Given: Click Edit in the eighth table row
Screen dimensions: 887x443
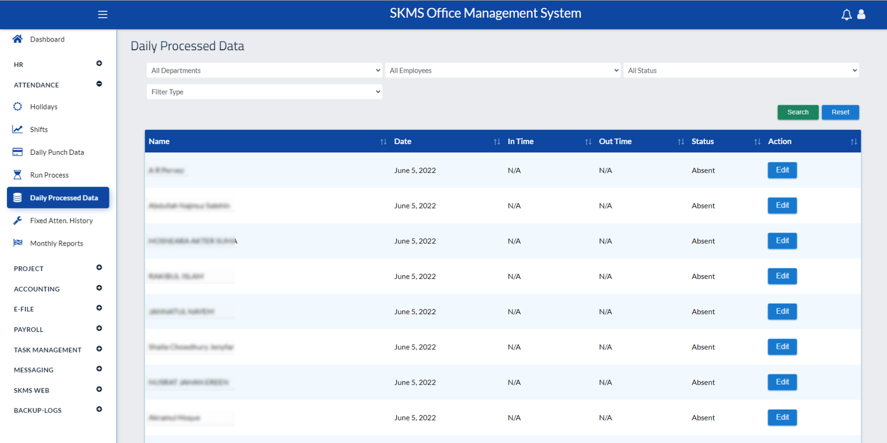Looking at the screenshot, I should 782,417.
